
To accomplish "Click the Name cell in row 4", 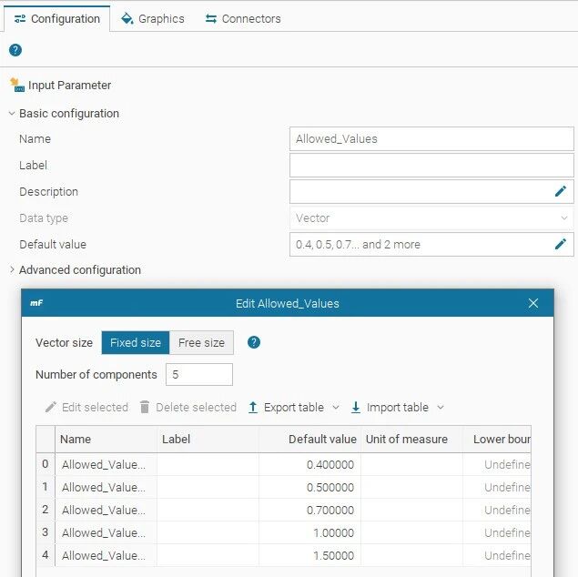I will 106,556.
